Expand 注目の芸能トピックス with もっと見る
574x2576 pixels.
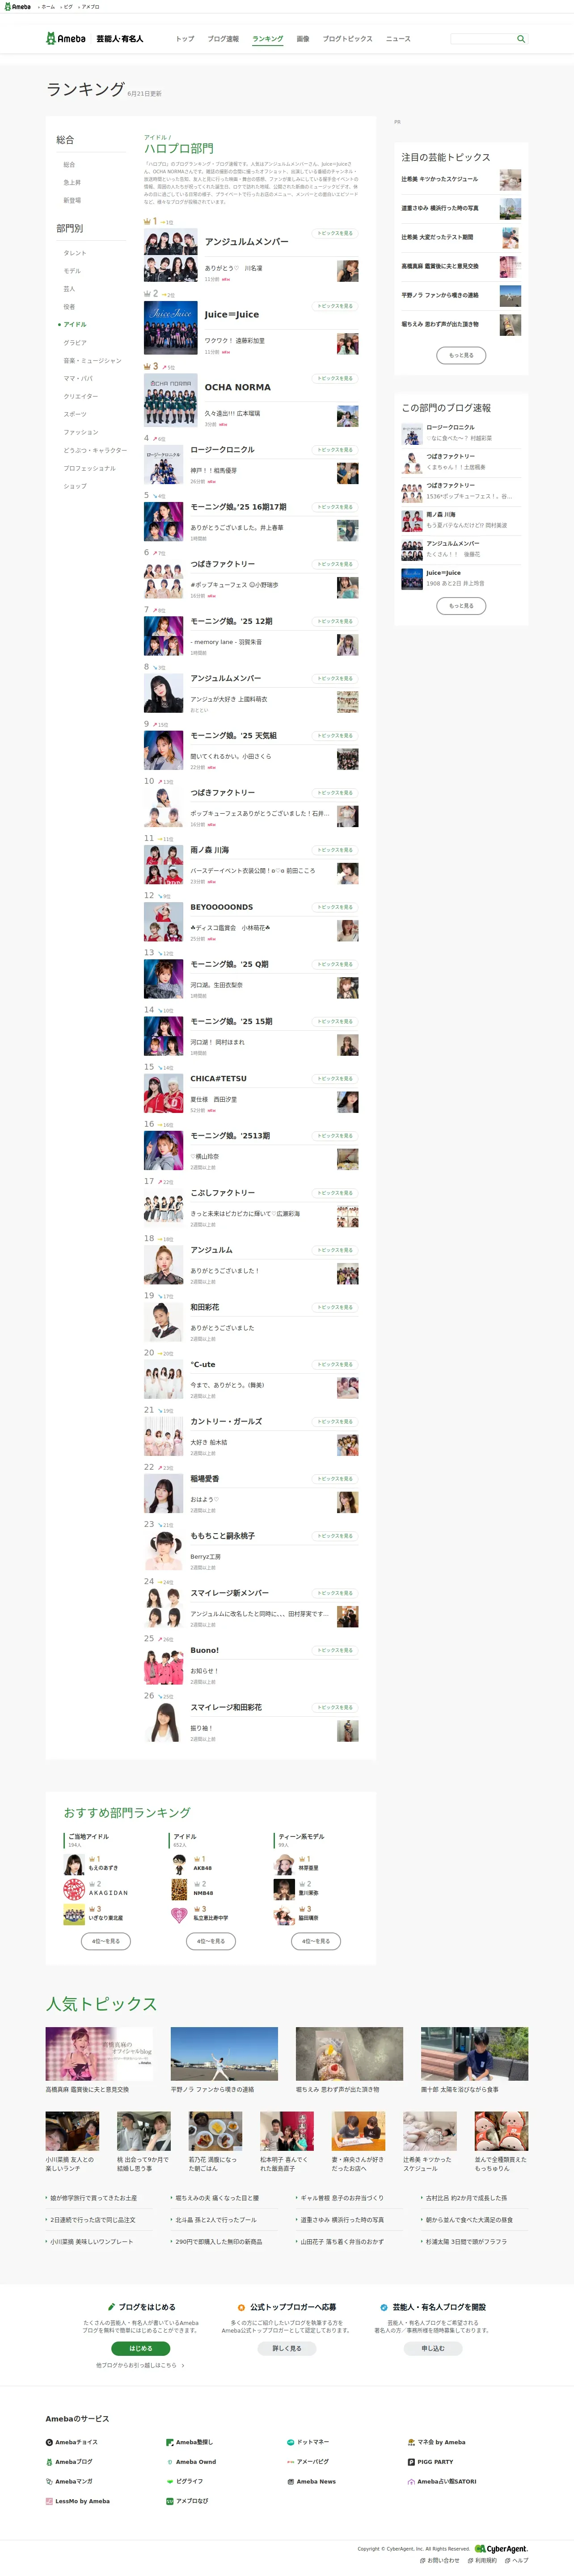(x=461, y=354)
